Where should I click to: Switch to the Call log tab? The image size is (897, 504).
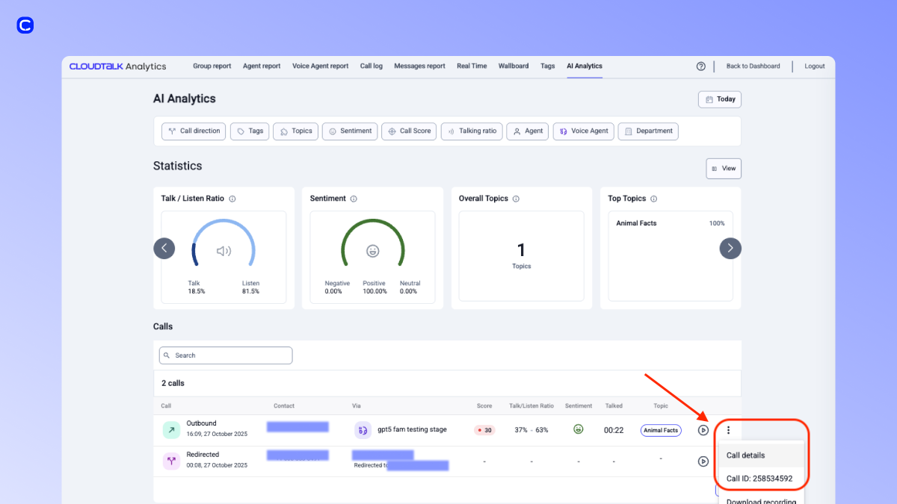tap(371, 66)
